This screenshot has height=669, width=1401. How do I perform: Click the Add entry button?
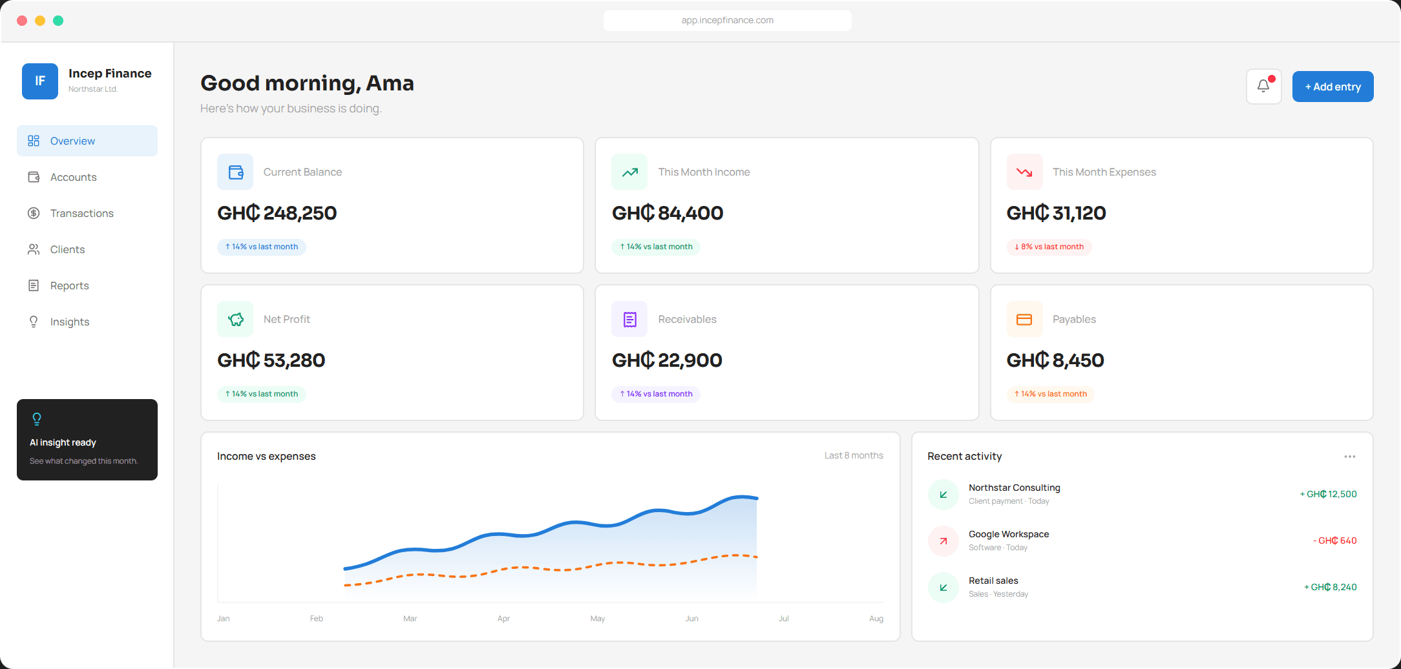coord(1333,87)
